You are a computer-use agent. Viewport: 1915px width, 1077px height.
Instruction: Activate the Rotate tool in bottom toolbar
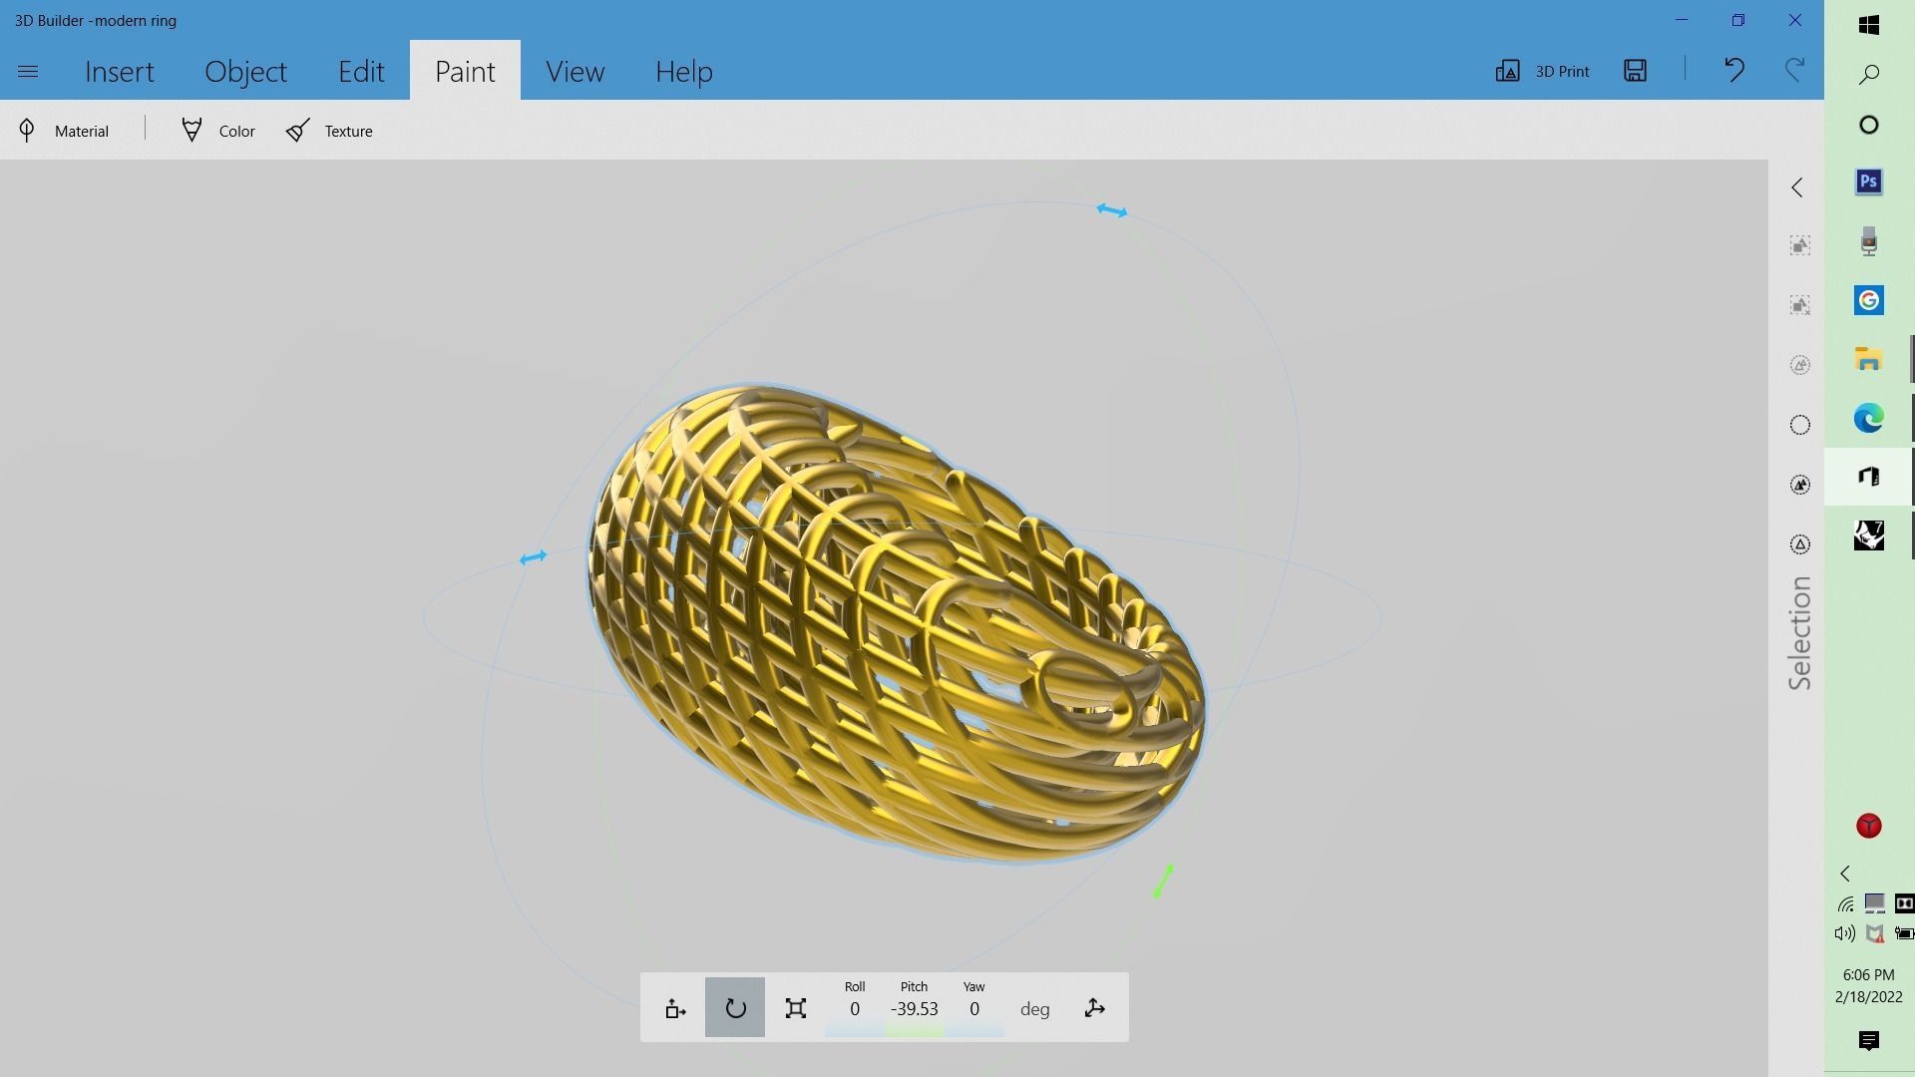[735, 1008]
